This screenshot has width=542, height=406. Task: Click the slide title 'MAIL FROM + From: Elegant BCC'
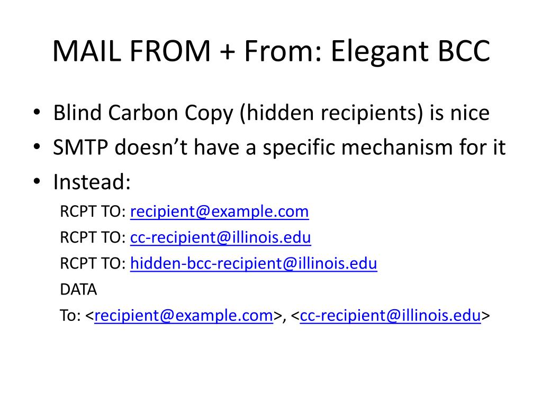pos(271,51)
